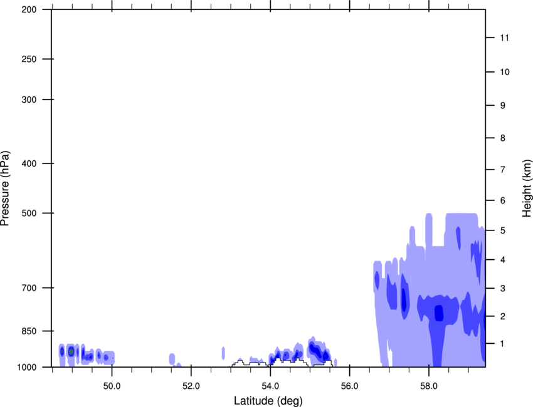
Task: Click the Height (km) axis title
Action: (x=527, y=188)
